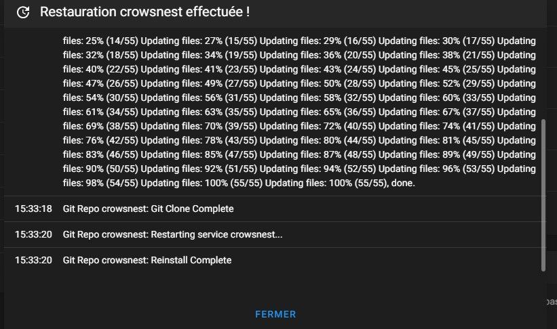
Task: Click the Updating files 38% (21/55) text
Action: (436, 56)
